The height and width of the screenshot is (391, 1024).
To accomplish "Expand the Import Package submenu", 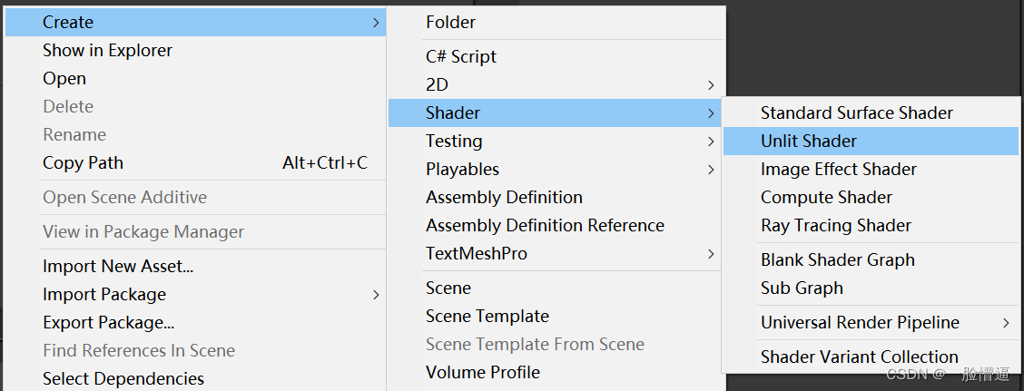I will coord(104,294).
